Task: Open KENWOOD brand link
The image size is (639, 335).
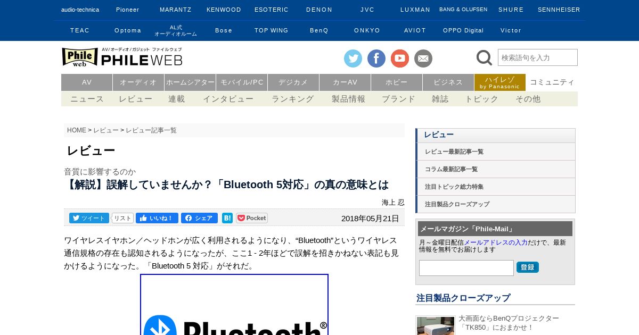Action: (x=224, y=10)
